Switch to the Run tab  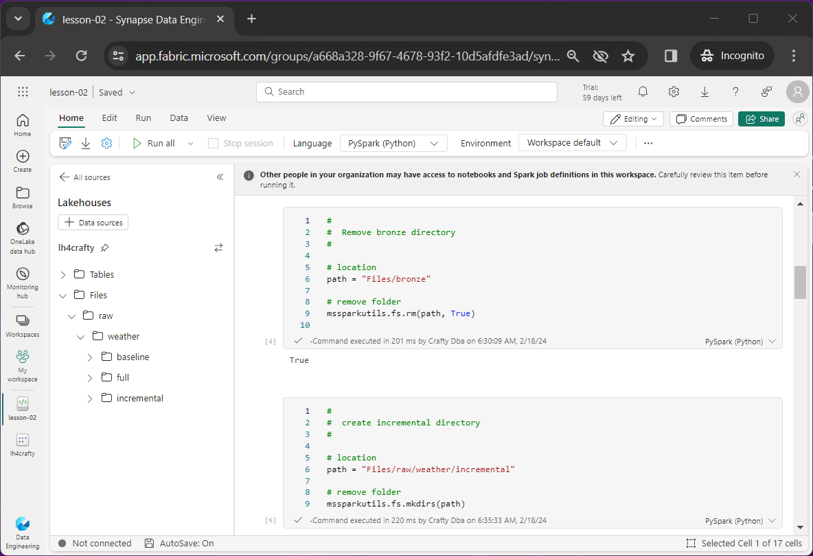click(x=143, y=118)
